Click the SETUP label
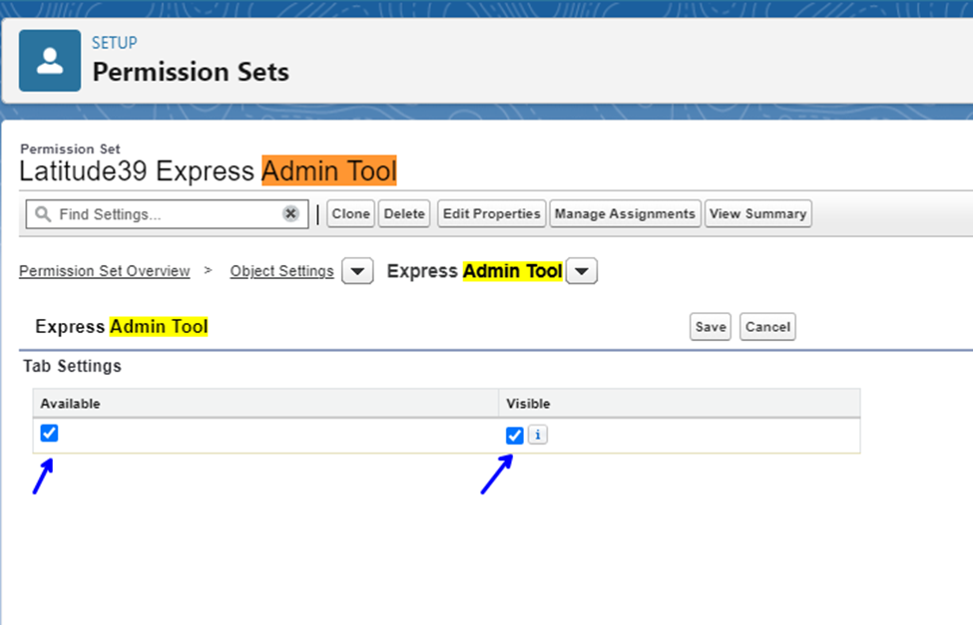The width and height of the screenshot is (973, 625). pyautogui.click(x=114, y=43)
